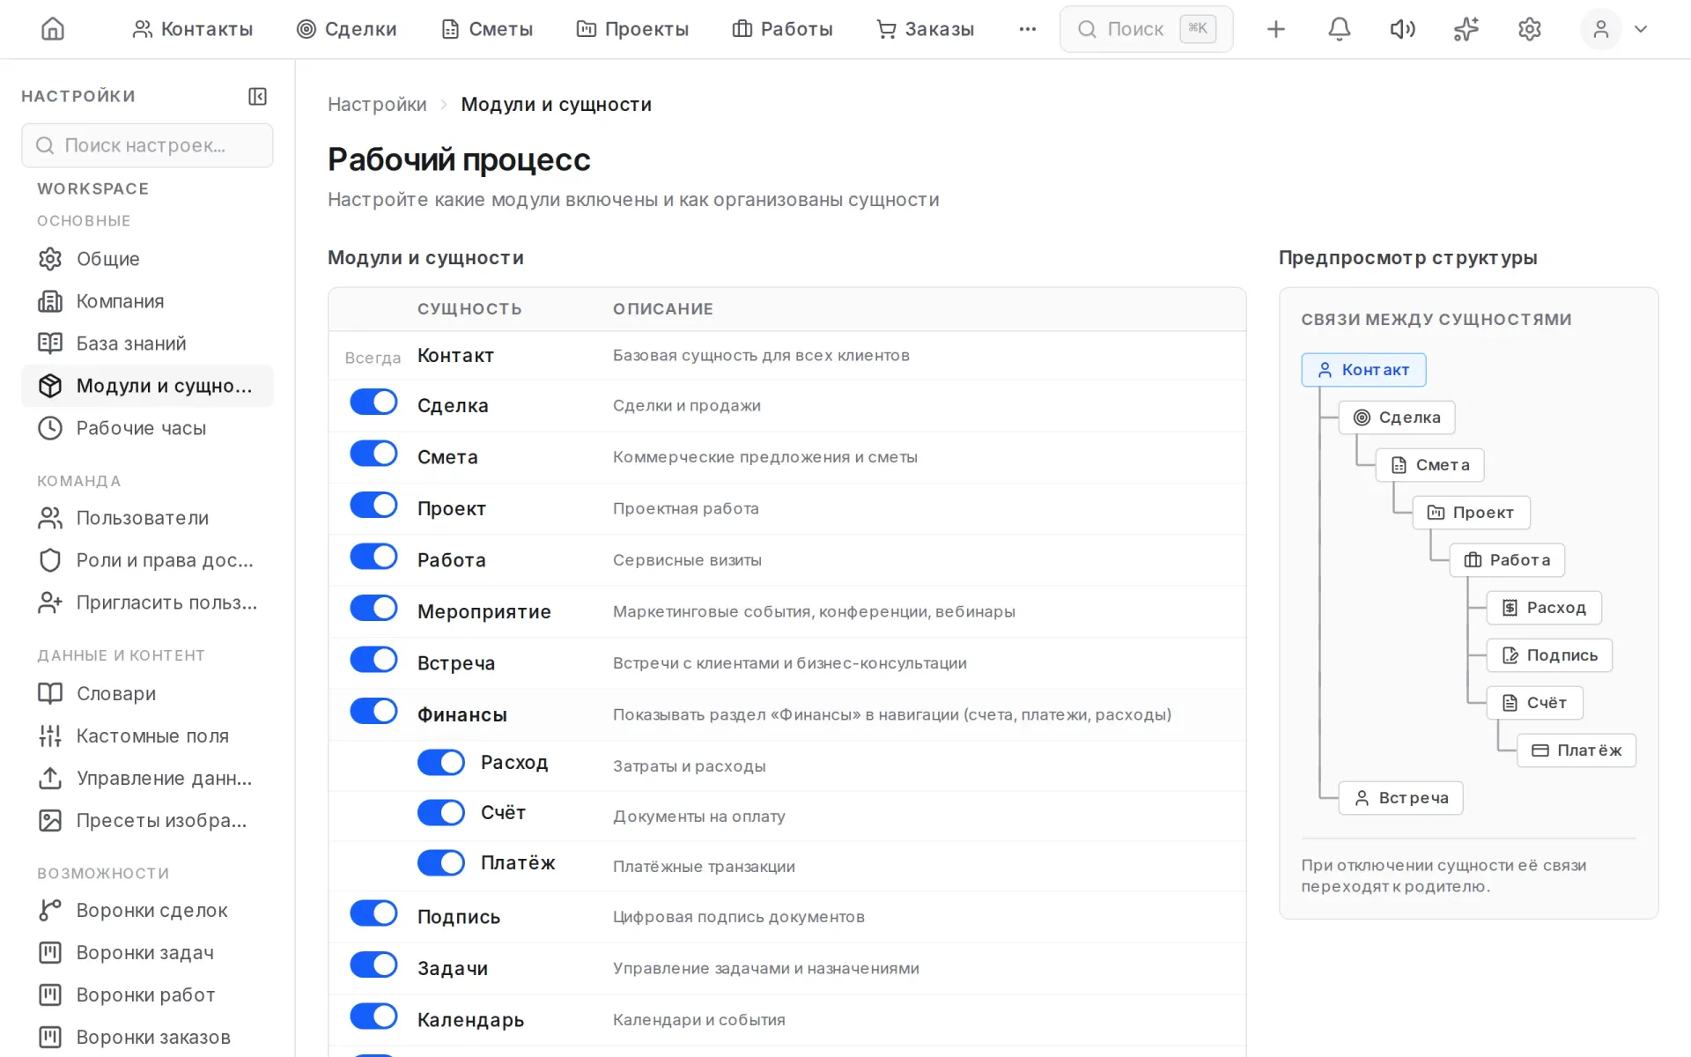Toggle the Финансы section switch
1691x1057 pixels.
[373, 711]
